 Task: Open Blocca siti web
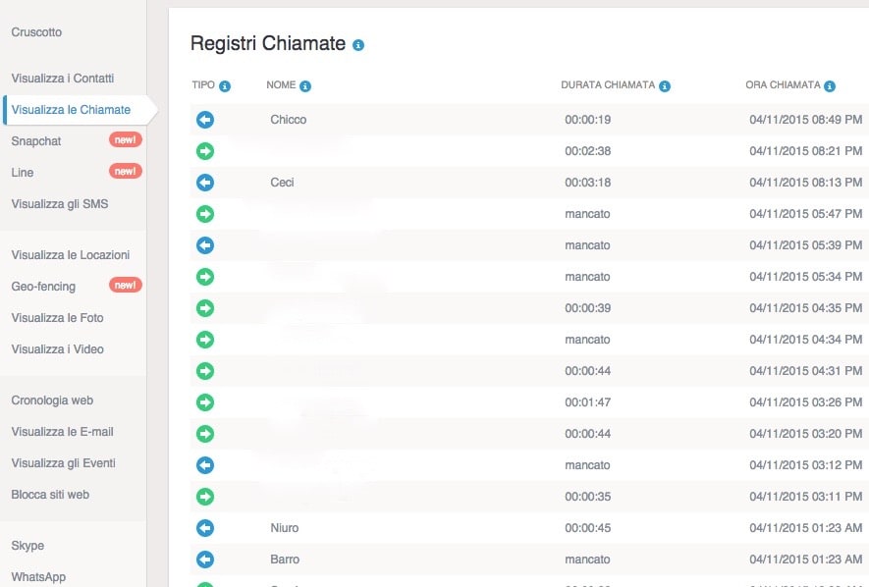click(x=50, y=495)
